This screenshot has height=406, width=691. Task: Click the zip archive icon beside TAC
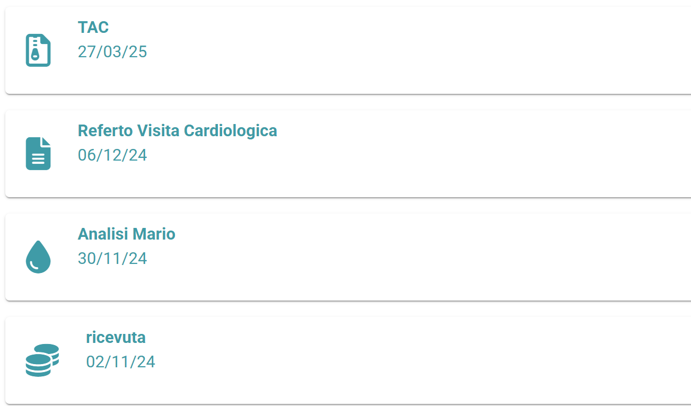coord(38,50)
